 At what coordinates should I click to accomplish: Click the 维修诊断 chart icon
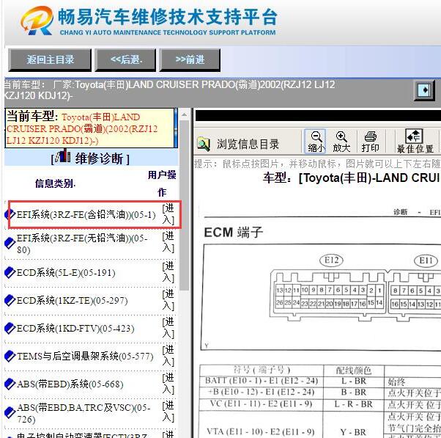pos(63,156)
